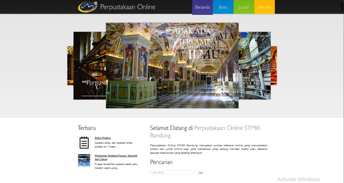Open the Kontak menu tab
344x183 pixels.
[264, 7]
